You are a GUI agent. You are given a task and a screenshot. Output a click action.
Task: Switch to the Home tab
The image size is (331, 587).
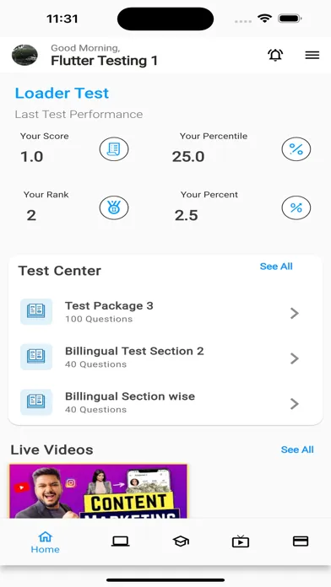pyautogui.click(x=45, y=542)
